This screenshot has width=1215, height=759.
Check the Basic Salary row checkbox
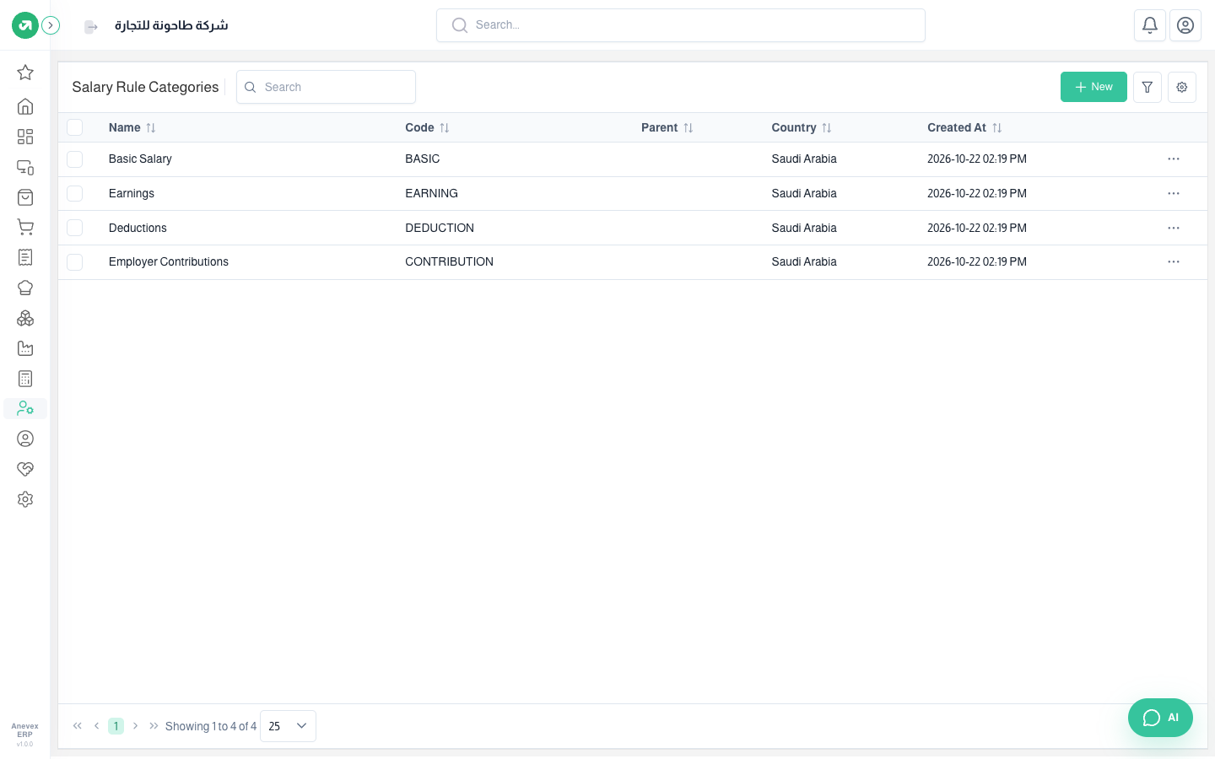75,159
